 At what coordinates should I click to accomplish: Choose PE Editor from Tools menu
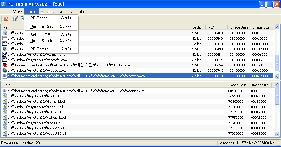click(51, 18)
